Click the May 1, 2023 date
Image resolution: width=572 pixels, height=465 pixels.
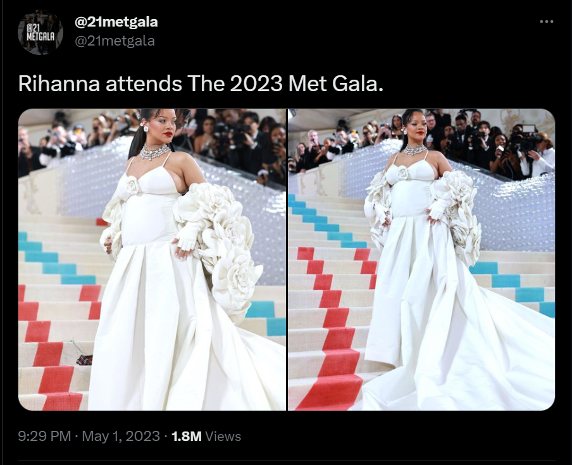click(121, 436)
